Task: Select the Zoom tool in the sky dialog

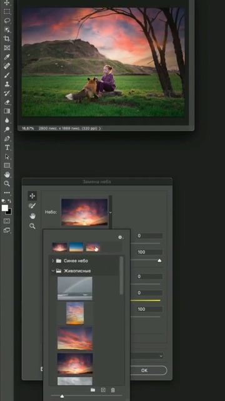Action: pyautogui.click(x=32, y=226)
